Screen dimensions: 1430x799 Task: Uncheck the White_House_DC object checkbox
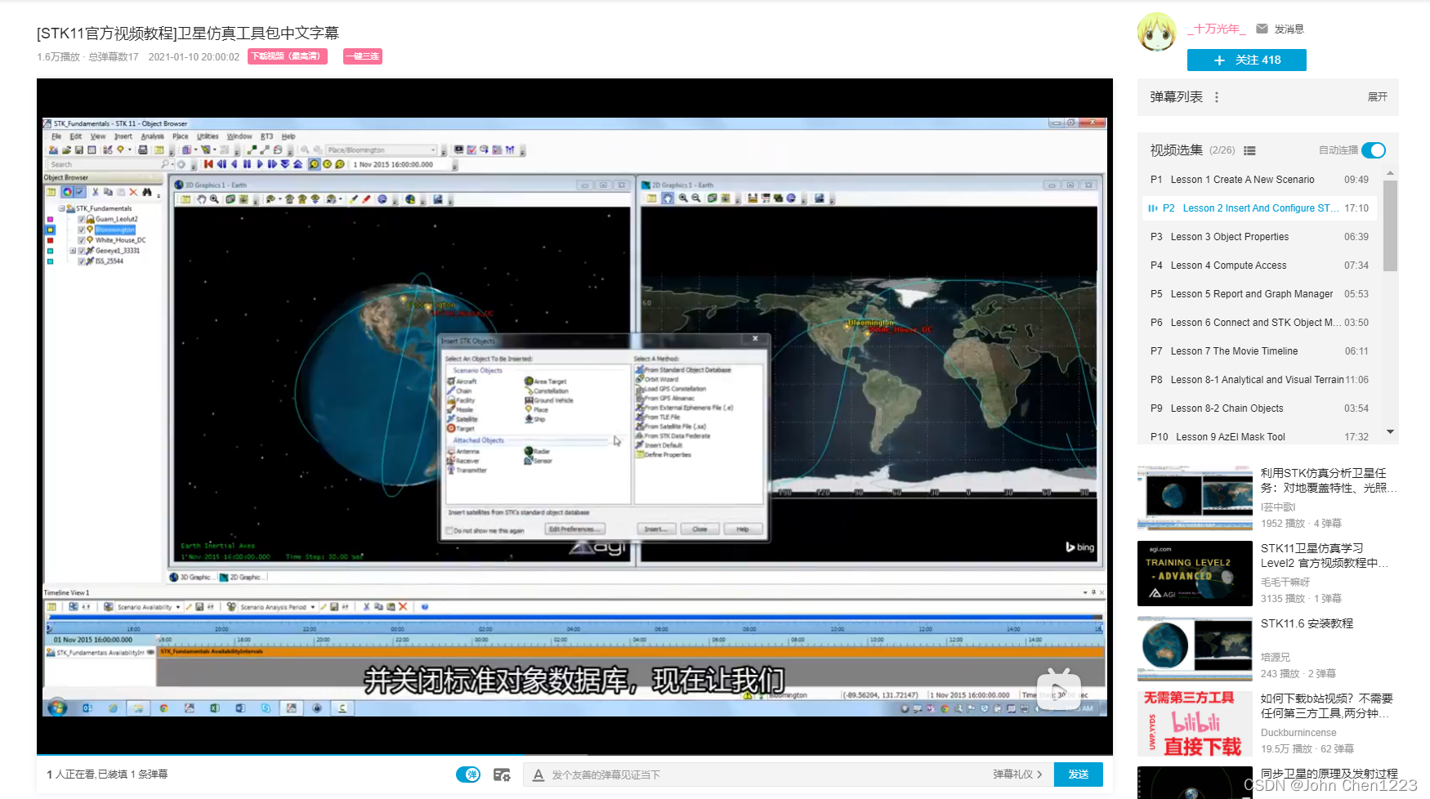click(x=81, y=240)
